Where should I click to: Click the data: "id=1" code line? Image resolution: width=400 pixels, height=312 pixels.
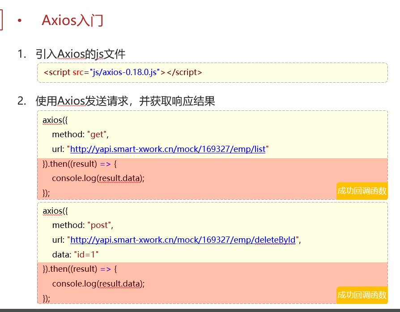point(75,254)
